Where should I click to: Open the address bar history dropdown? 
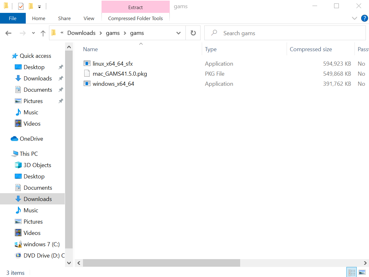click(179, 33)
